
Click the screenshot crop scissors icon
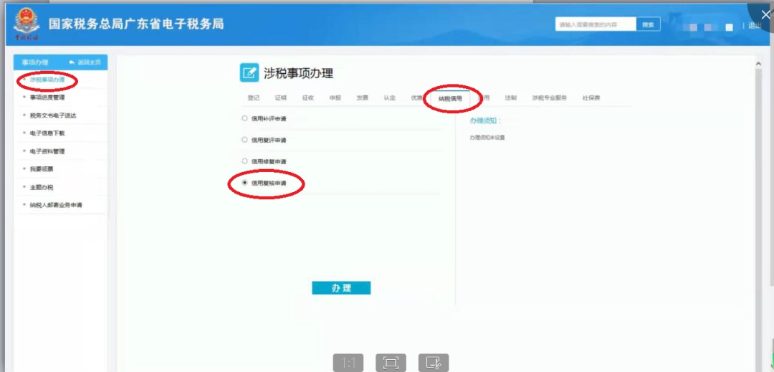pyautogui.click(x=434, y=363)
